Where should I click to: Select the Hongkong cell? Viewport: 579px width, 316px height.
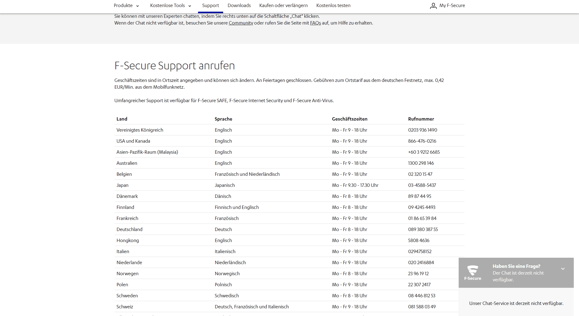[128, 241]
